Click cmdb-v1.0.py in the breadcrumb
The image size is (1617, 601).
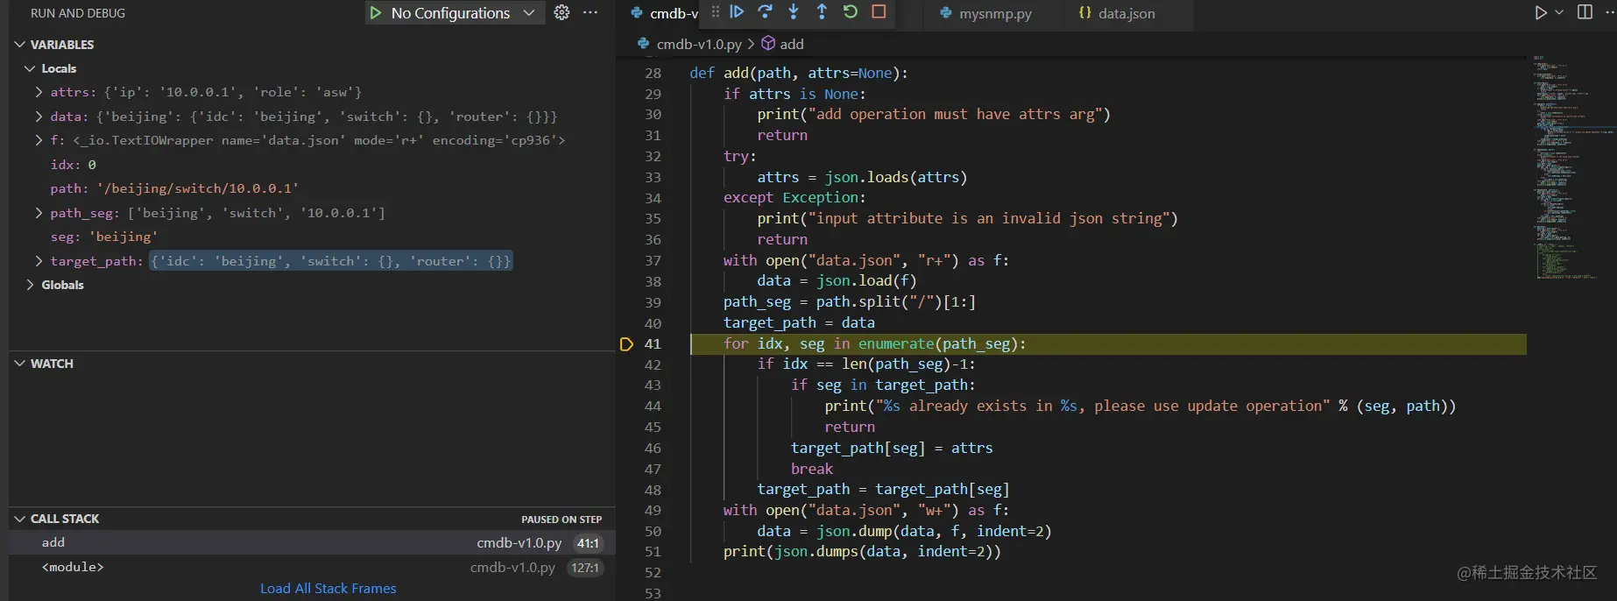click(x=699, y=44)
